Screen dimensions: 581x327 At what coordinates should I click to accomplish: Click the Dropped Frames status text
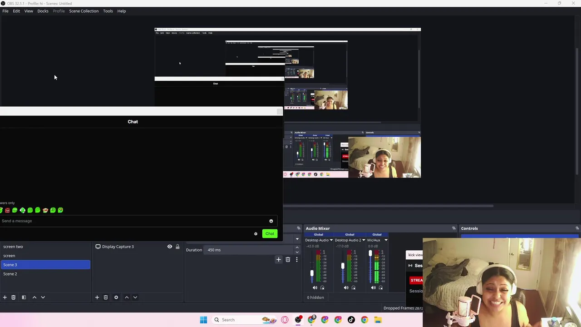pyautogui.click(x=403, y=308)
